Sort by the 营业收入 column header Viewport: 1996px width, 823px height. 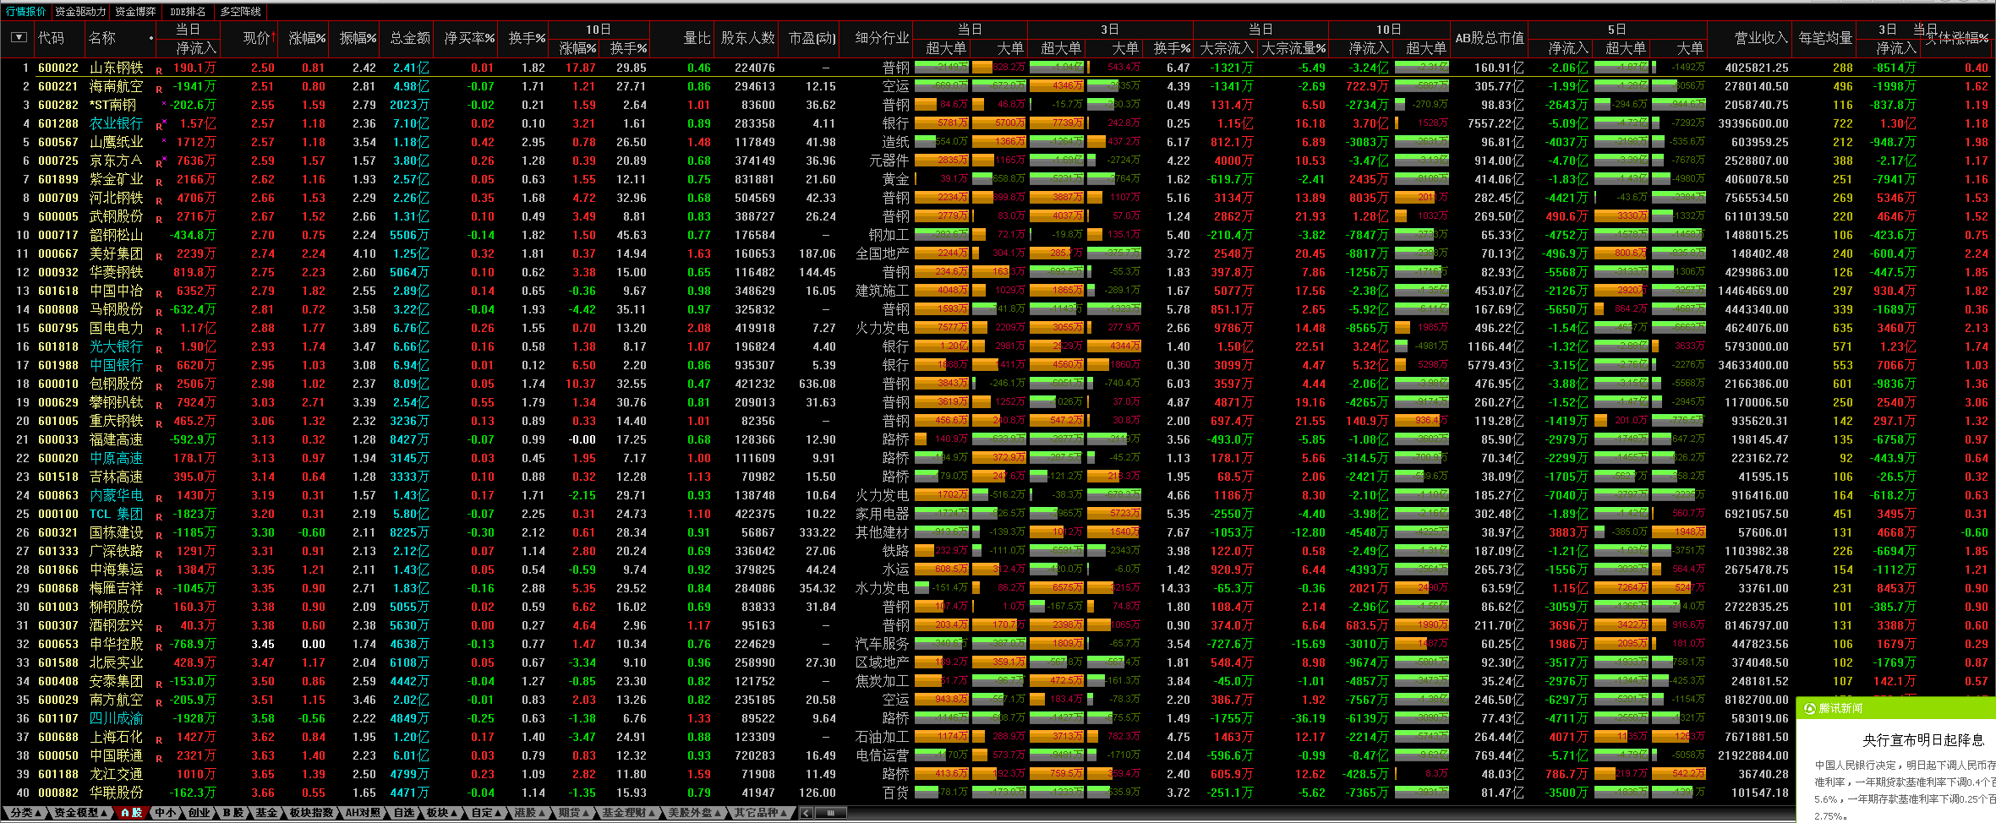pyautogui.click(x=1761, y=38)
